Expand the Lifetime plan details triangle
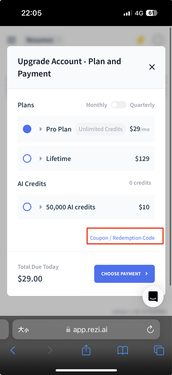 click(41, 158)
